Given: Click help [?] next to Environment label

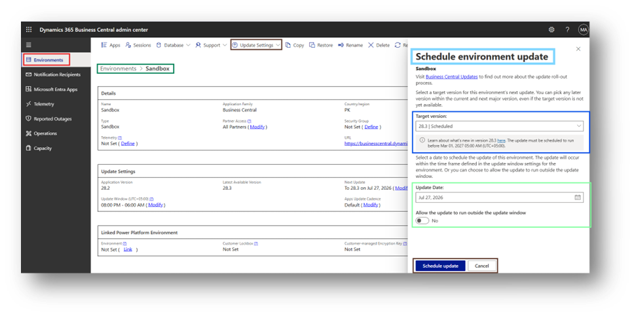Looking at the screenshot, I should pos(124,243).
